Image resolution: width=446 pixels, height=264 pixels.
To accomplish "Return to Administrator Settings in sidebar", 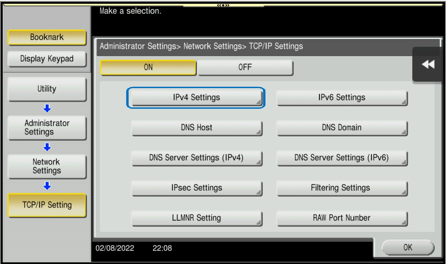I will pos(46,128).
